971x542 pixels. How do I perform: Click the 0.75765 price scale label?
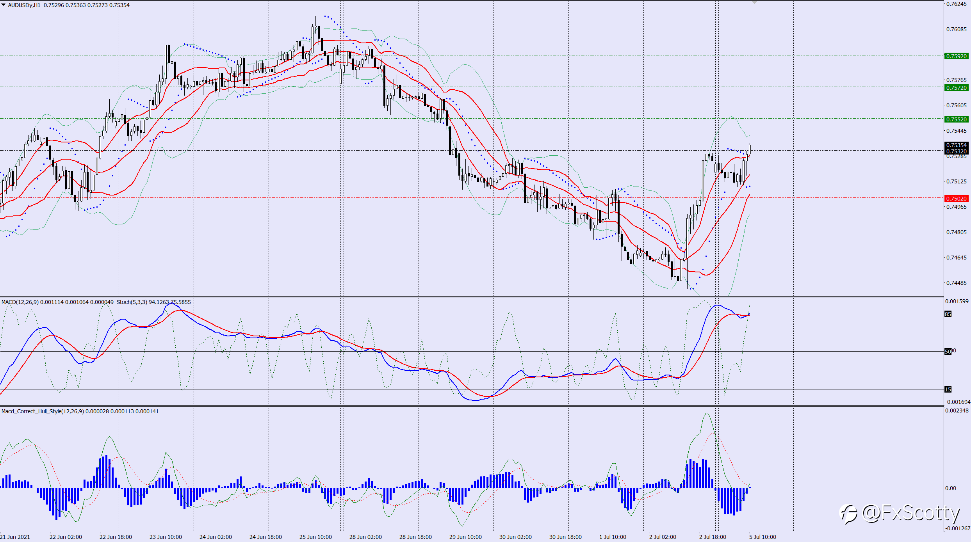coord(956,80)
